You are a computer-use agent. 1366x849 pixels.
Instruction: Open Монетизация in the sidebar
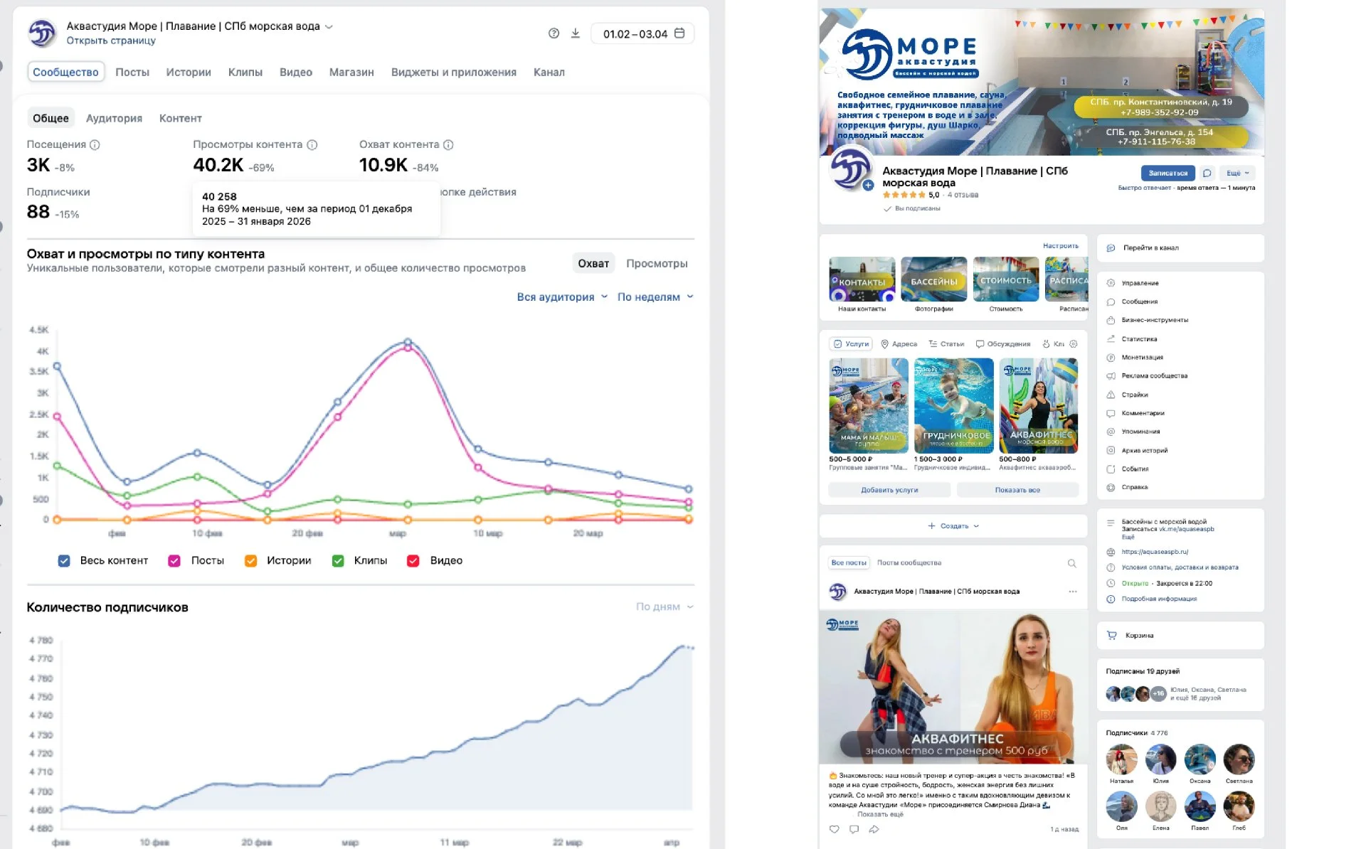(1142, 358)
